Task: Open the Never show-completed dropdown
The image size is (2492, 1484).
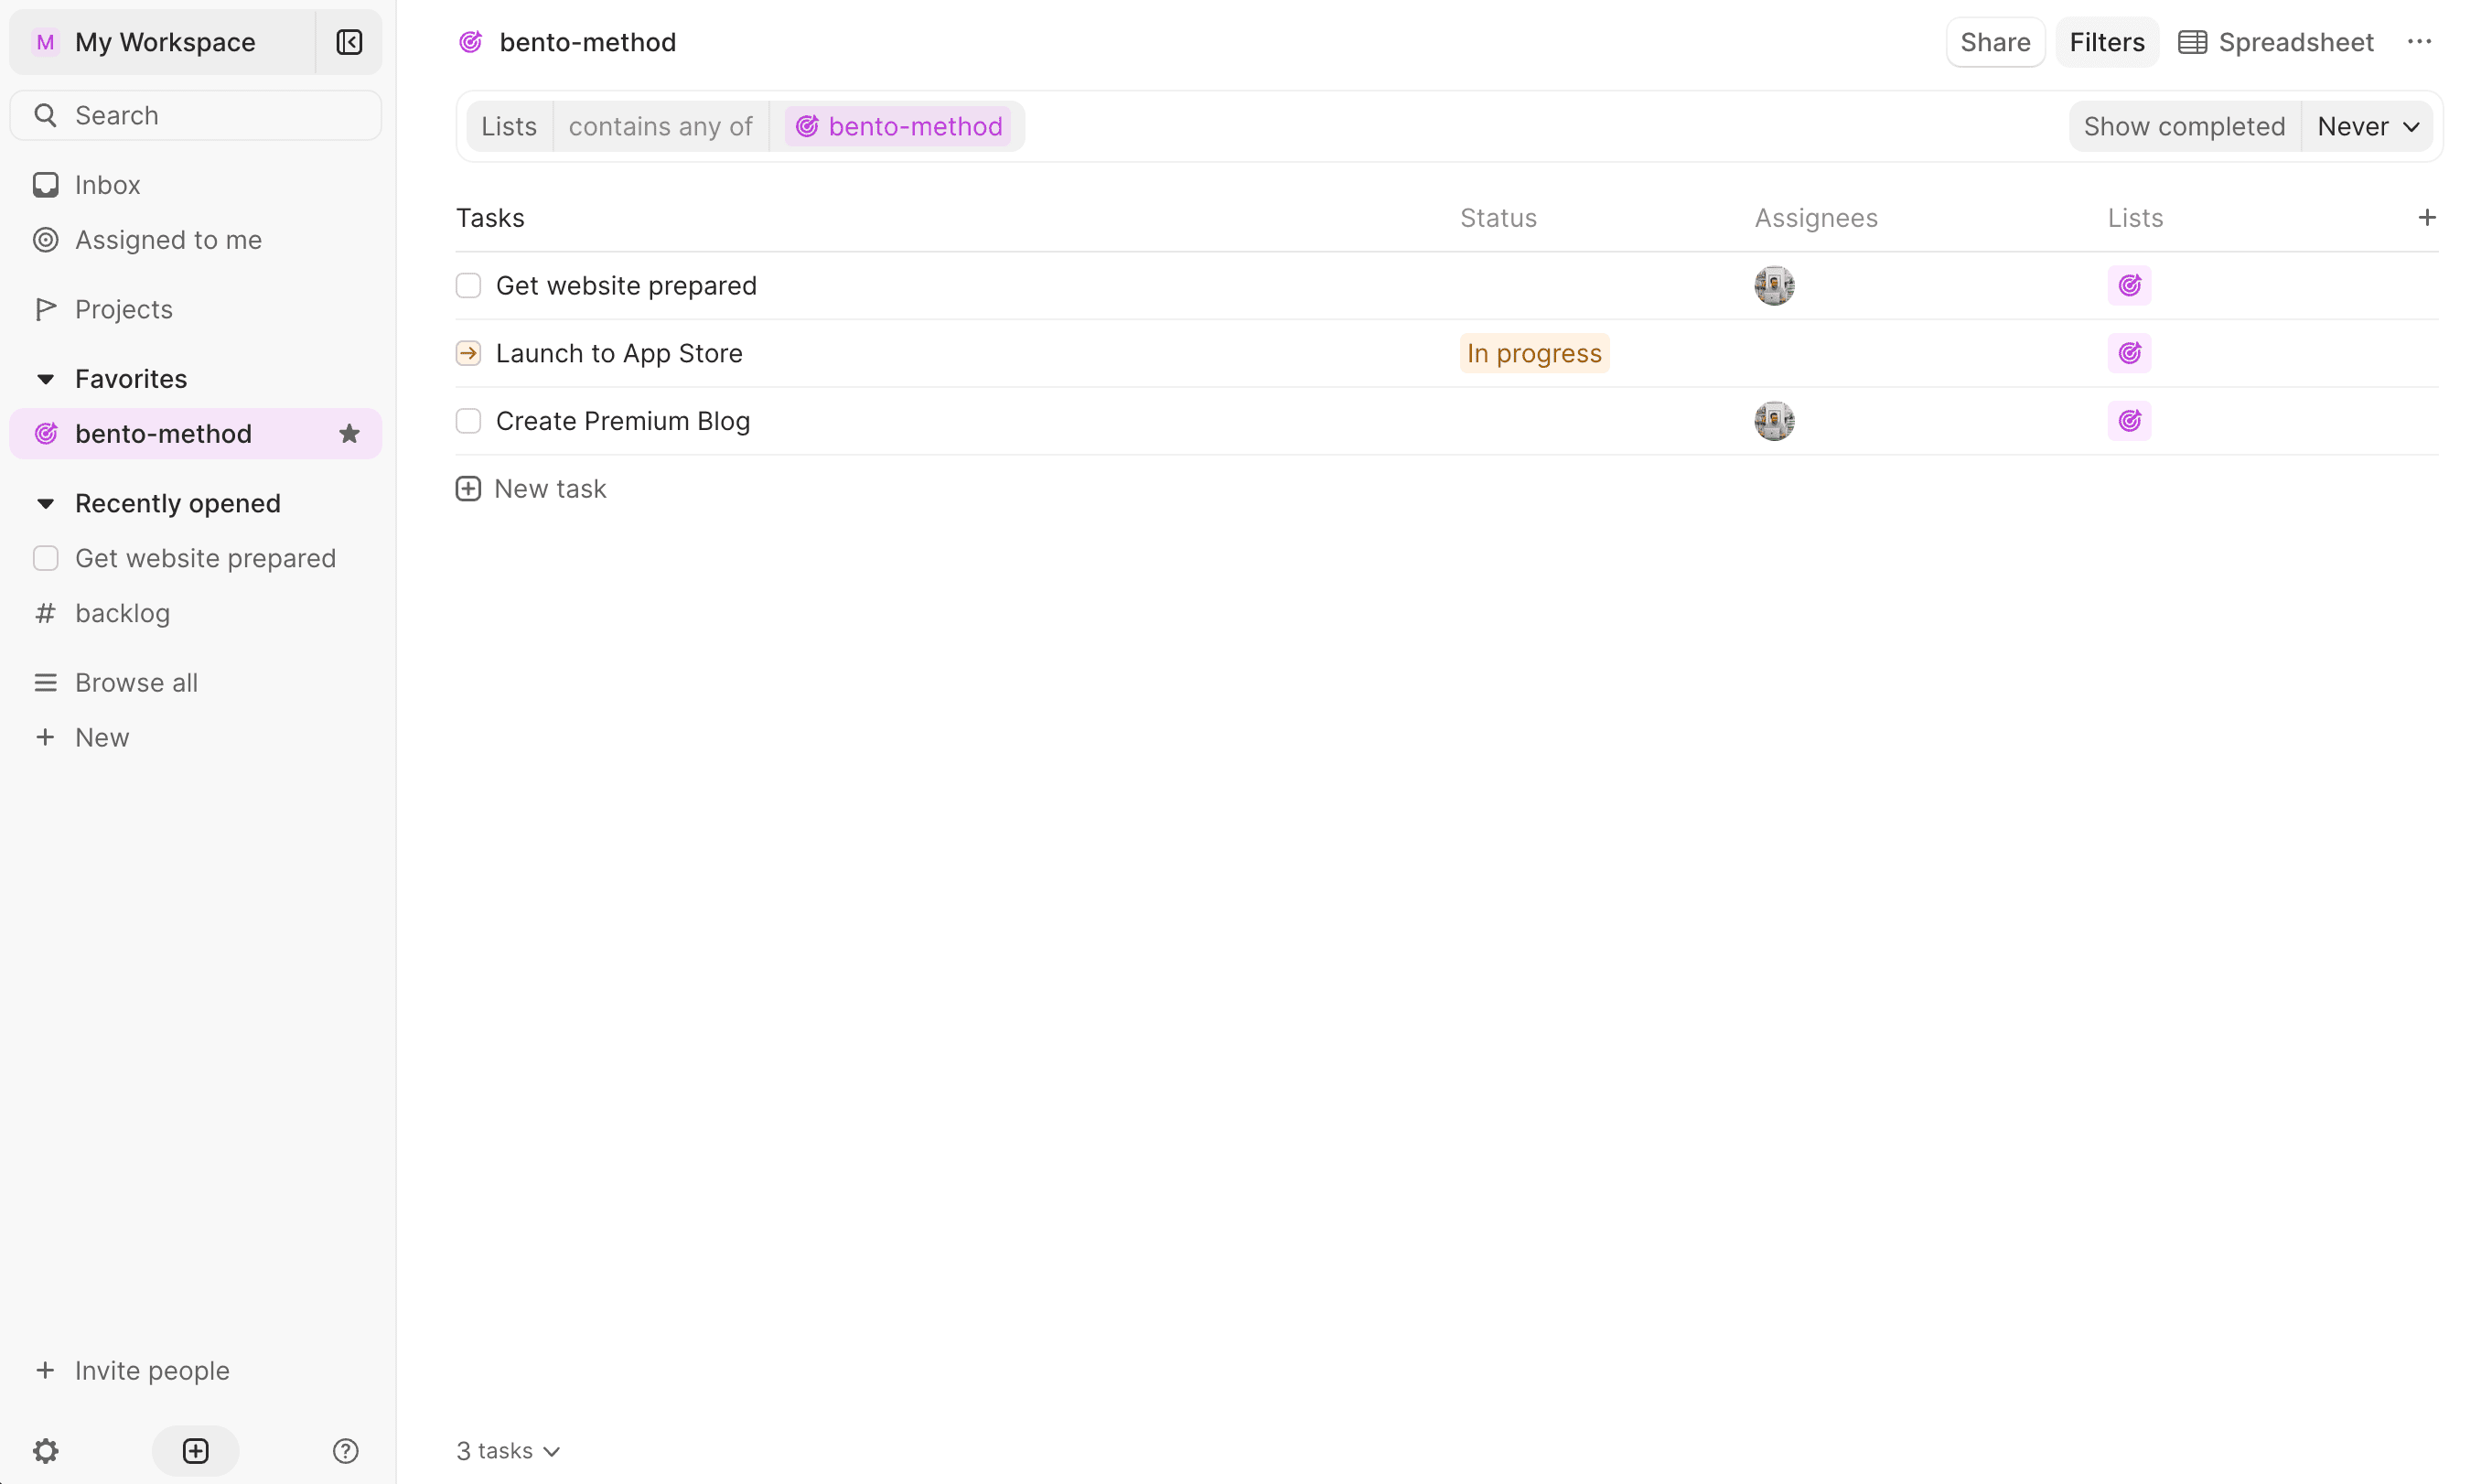Action: pos(2366,127)
